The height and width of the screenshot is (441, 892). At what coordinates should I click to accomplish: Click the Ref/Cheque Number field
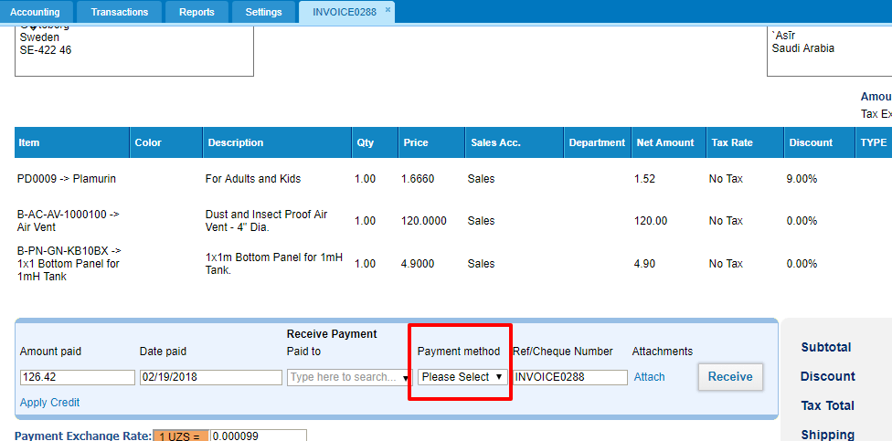[x=568, y=377]
